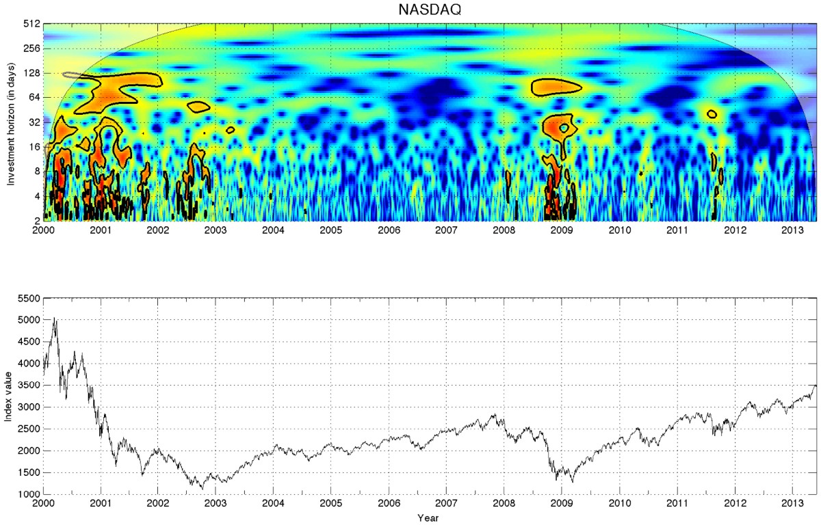821x525 pixels.
Task: Click the 2000 peak of the index line
Action: pos(55,317)
